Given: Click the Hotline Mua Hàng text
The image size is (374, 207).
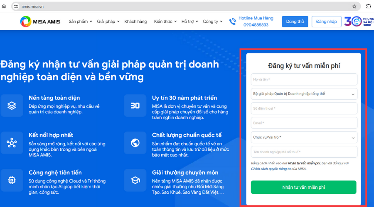Looking at the screenshot, I should click(256, 18).
